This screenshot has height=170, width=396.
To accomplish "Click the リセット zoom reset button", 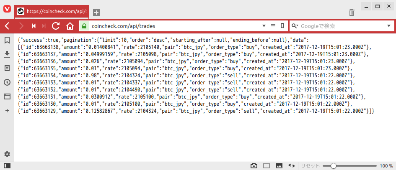I will [x=311, y=166].
